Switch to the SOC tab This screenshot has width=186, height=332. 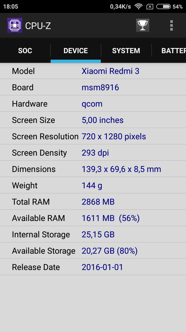[x=25, y=51]
